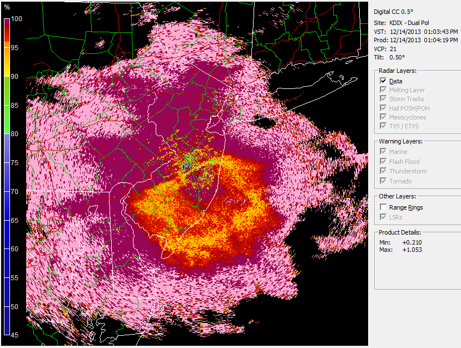Click the 'Radar Layers:' group label
This screenshot has height=348, width=461.
tap(398, 71)
